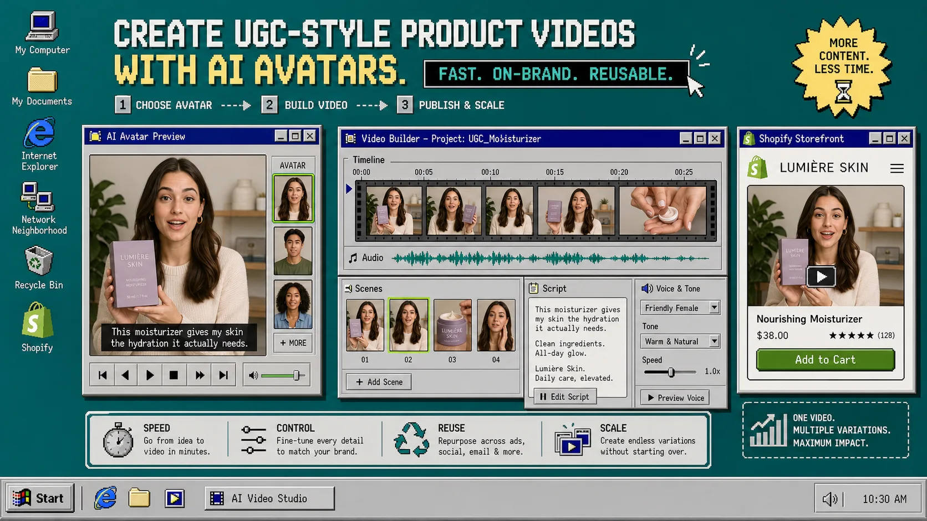Launch the media player icon in the taskbar
The height and width of the screenshot is (521, 927).
[175, 498]
